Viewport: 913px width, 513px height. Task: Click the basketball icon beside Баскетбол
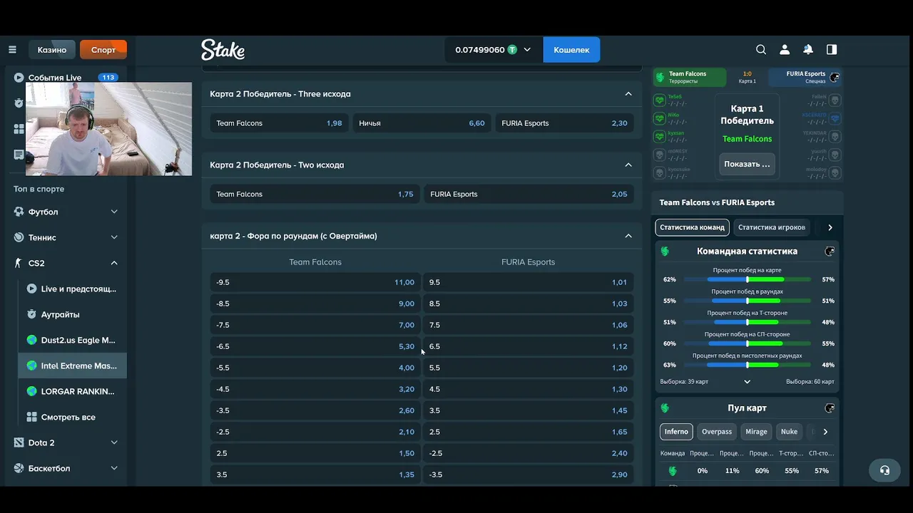click(19, 468)
